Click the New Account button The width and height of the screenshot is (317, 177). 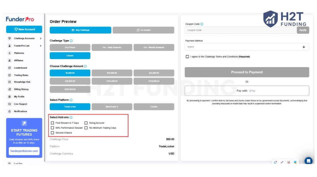[x=24, y=29]
